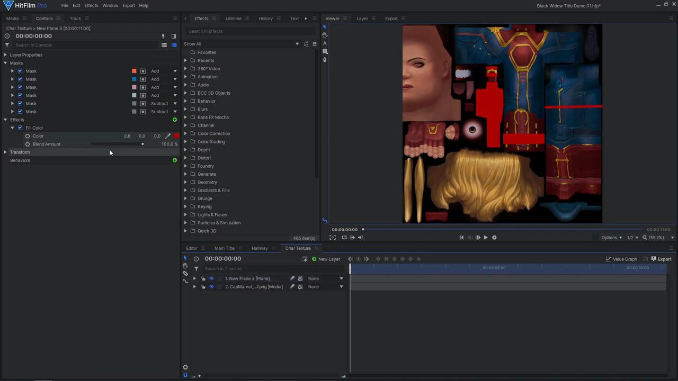Click viewer loop playback icon
The width and height of the screenshot is (678, 381).
344,238
